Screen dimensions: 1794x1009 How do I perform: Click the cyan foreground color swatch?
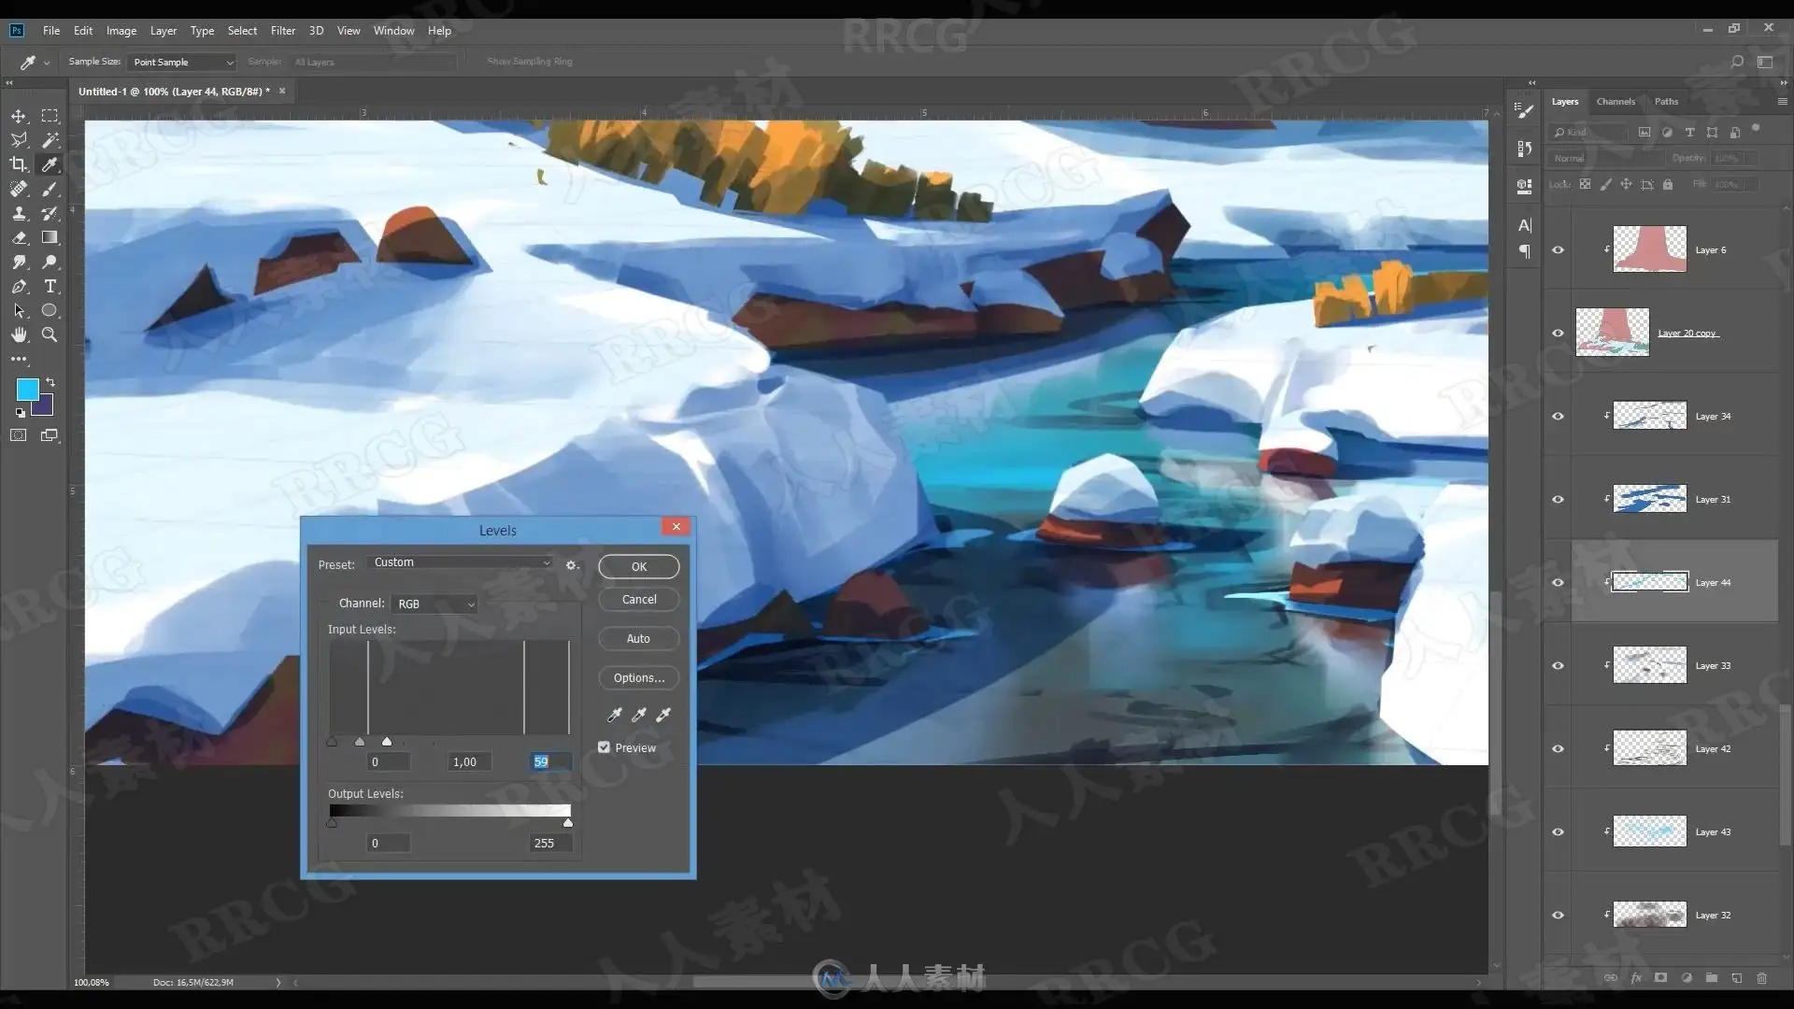pyautogui.click(x=27, y=390)
